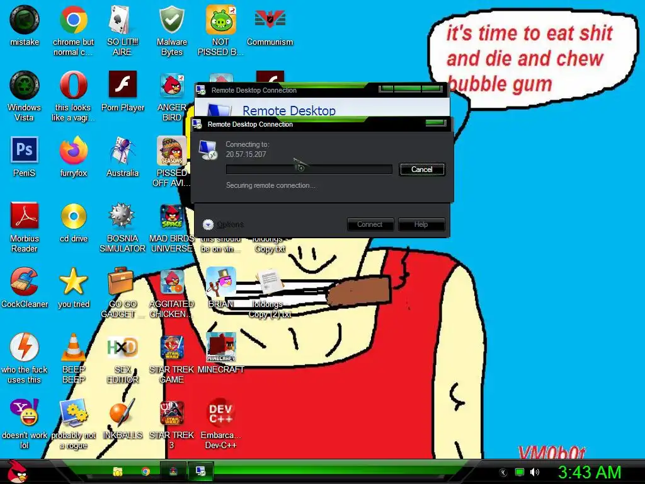Click the greyed-out Connect button

pos(370,224)
